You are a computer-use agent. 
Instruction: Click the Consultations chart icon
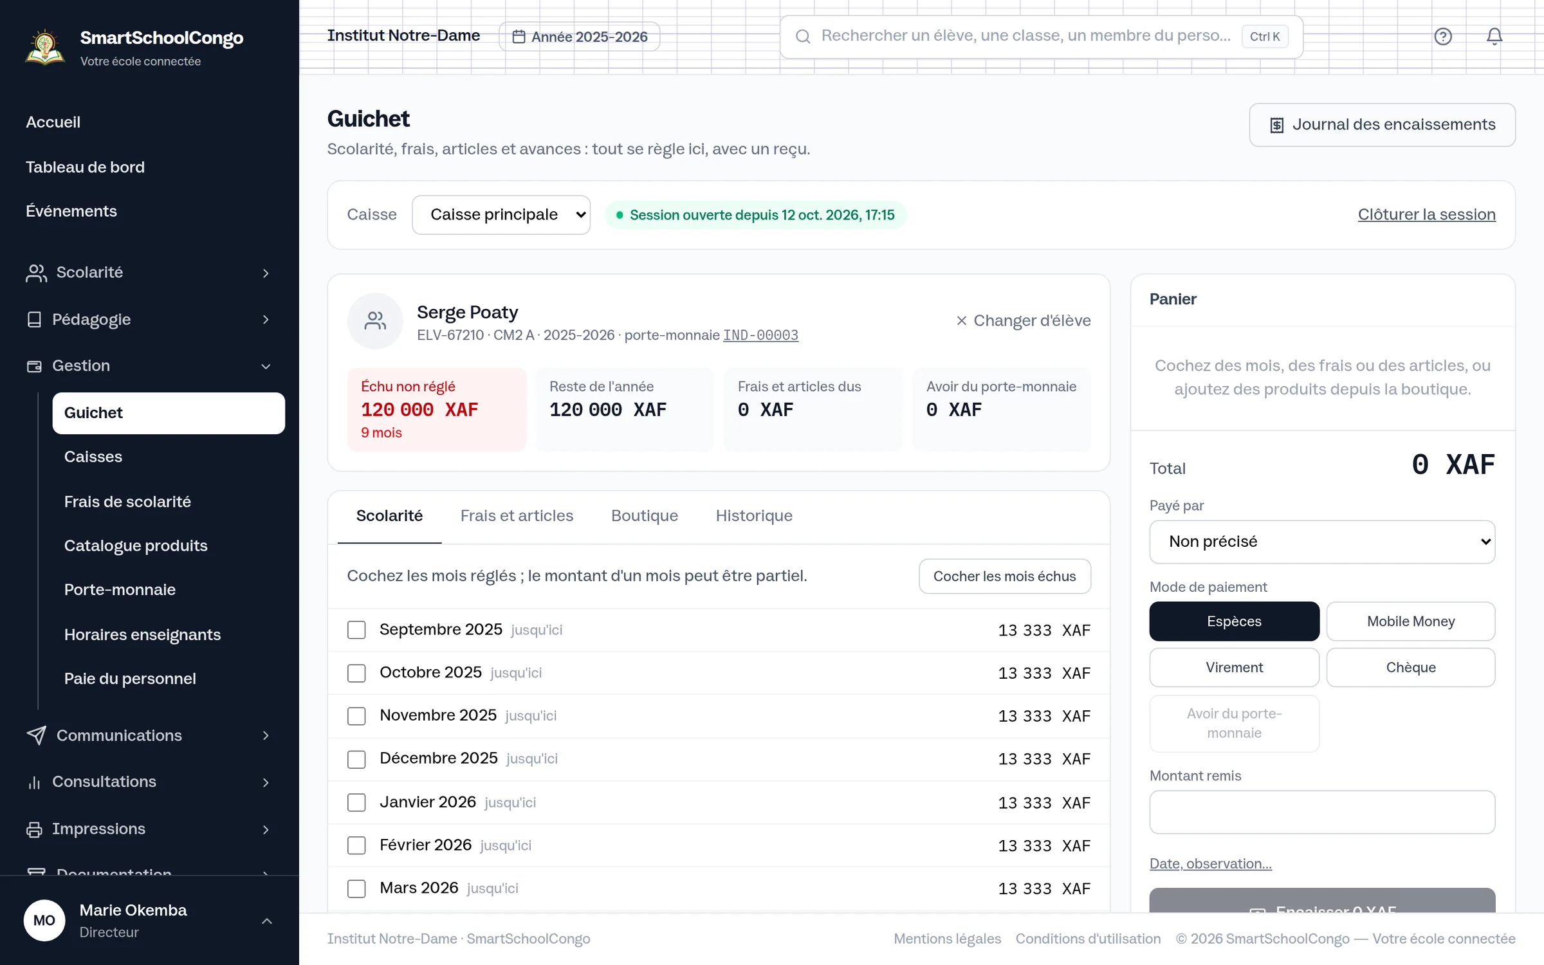click(34, 782)
